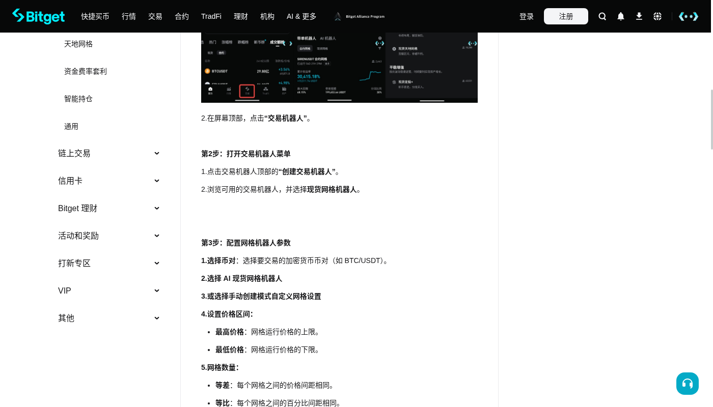
Task: Click the bold text 现货网格机器人
Action: [x=332, y=189]
